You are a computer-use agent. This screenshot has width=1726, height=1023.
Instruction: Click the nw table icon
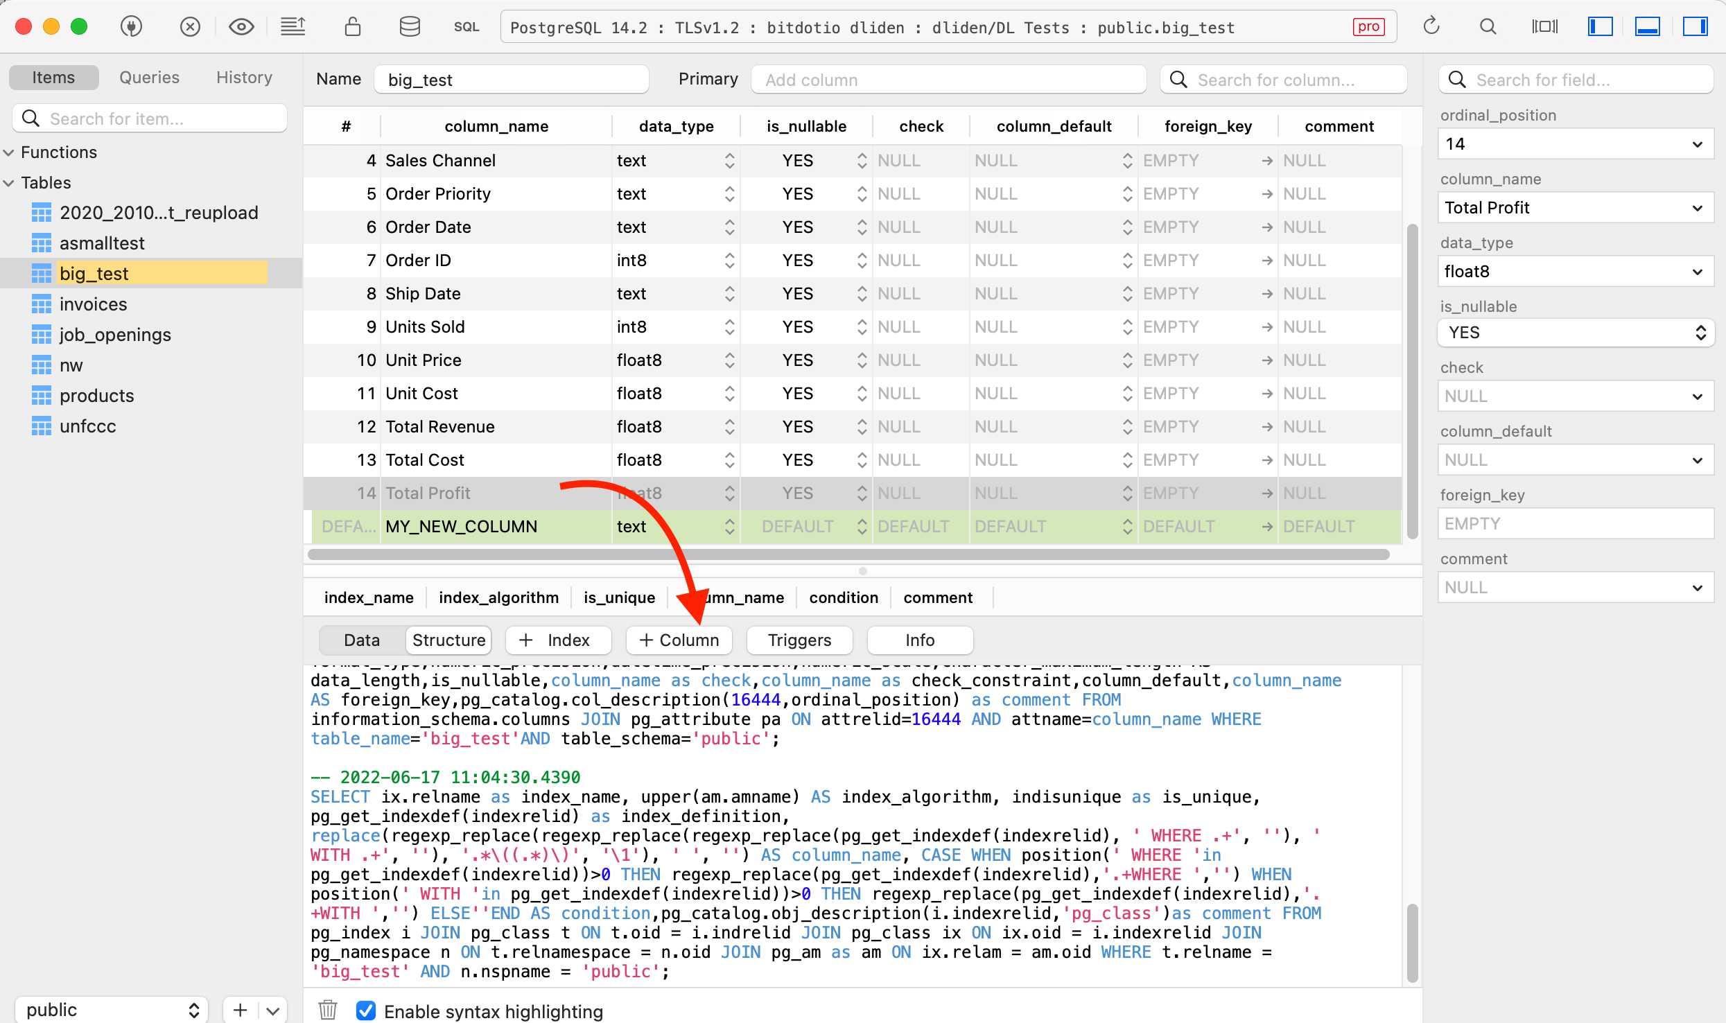[42, 365]
